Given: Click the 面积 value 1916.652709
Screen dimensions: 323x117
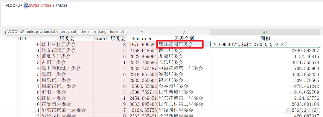Looking at the screenshot, I should [265, 92].
